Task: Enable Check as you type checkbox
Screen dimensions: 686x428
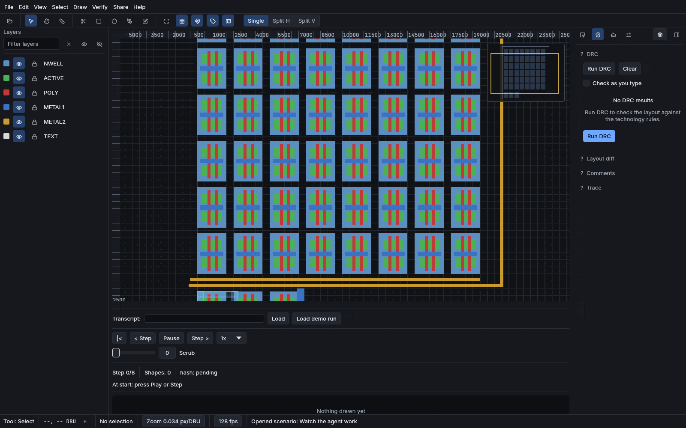Action: click(x=587, y=83)
